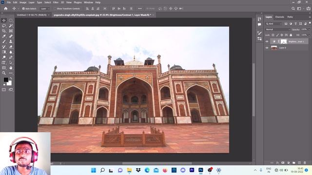Select the Gradient tool
Screen dimensions: 312x175
4,52
